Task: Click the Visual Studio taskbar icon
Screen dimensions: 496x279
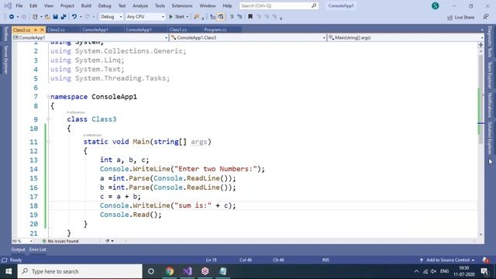Action: [188, 271]
